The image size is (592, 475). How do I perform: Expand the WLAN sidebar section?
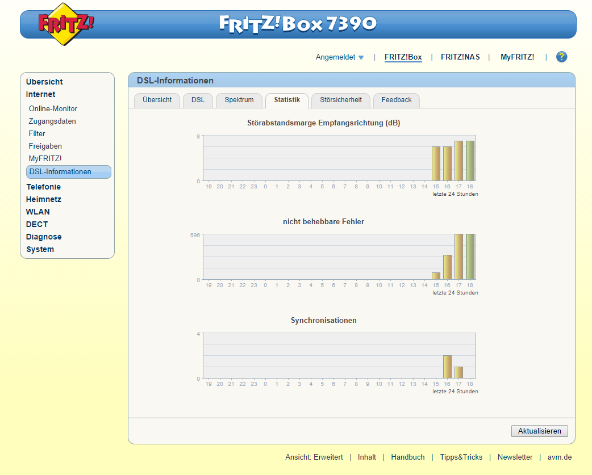click(37, 212)
